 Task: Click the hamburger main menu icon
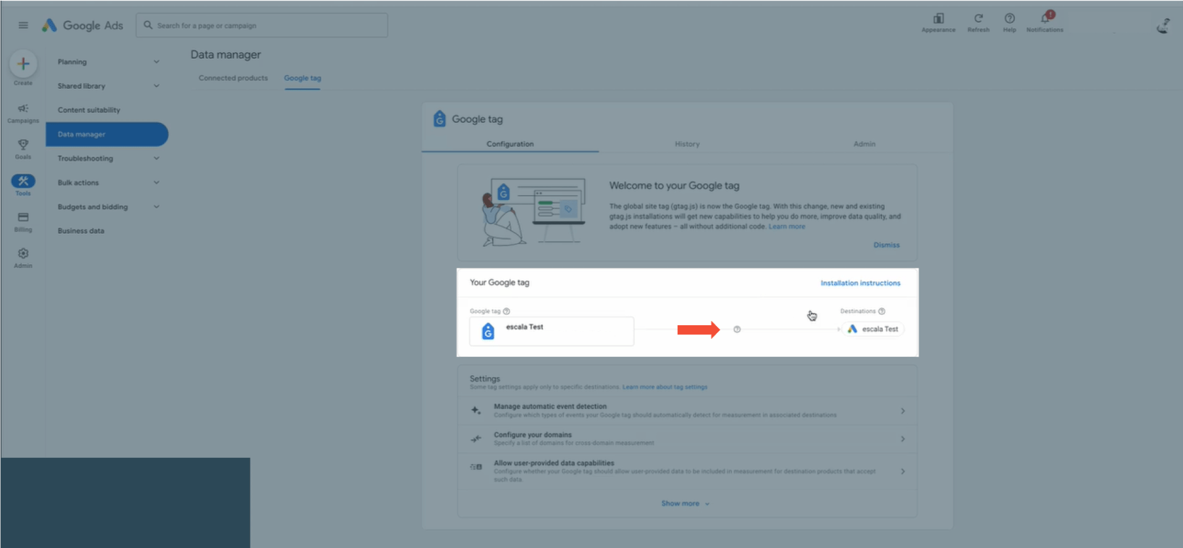point(23,25)
